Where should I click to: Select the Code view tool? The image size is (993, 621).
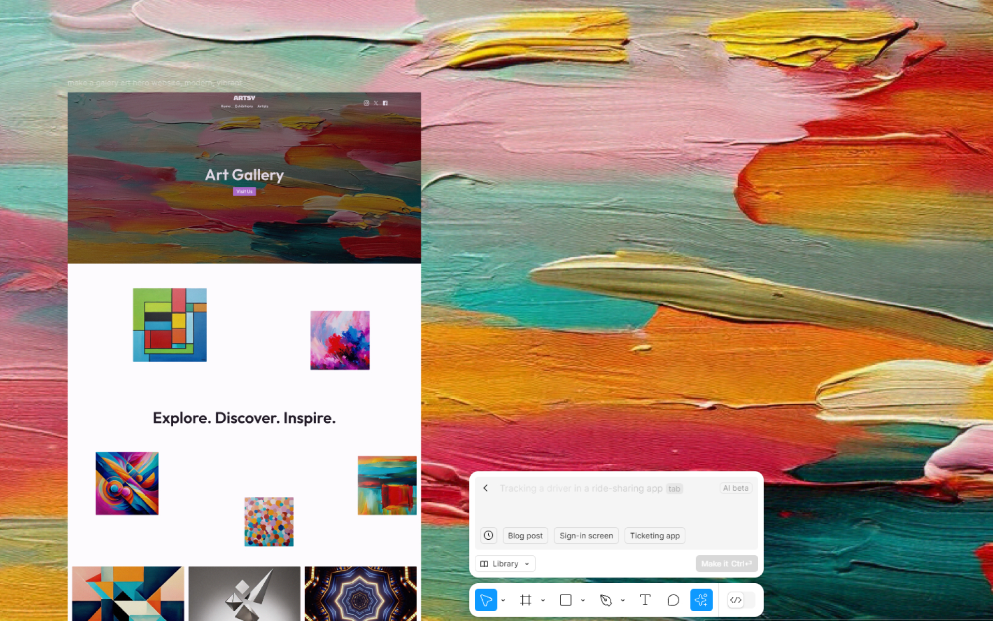735,600
